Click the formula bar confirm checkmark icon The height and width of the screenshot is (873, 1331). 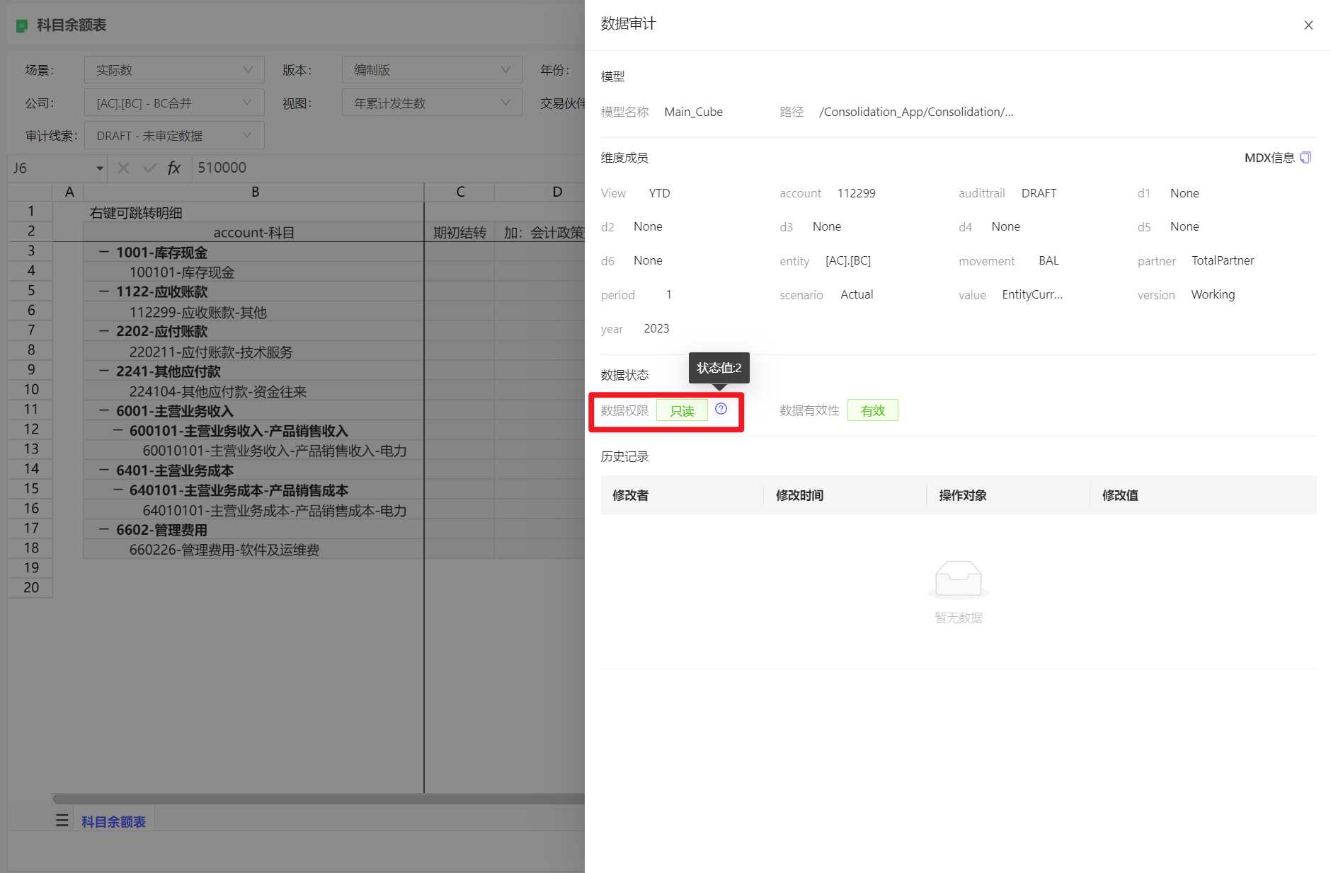[149, 168]
